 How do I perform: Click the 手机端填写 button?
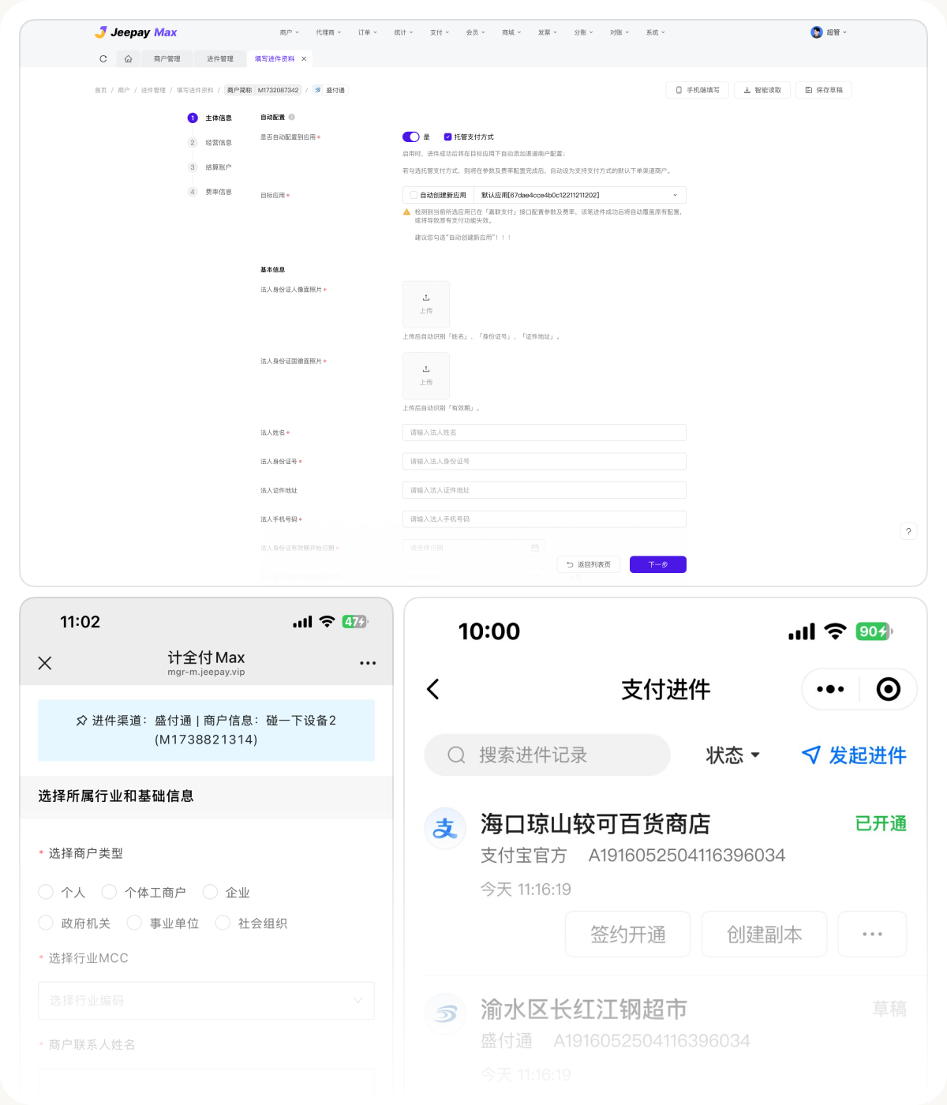pyautogui.click(x=698, y=90)
